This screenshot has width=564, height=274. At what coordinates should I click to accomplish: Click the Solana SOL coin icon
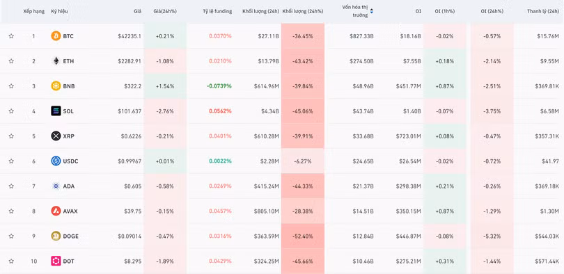pos(56,111)
